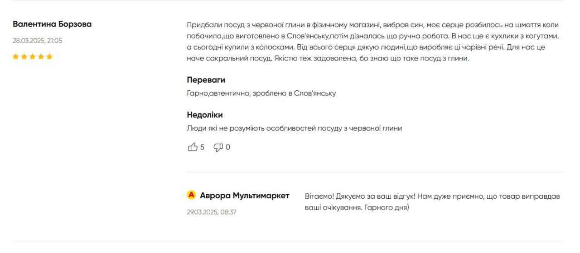The width and height of the screenshot is (580, 253).
Task: Click the second rating star
Action: click(x=24, y=56)
